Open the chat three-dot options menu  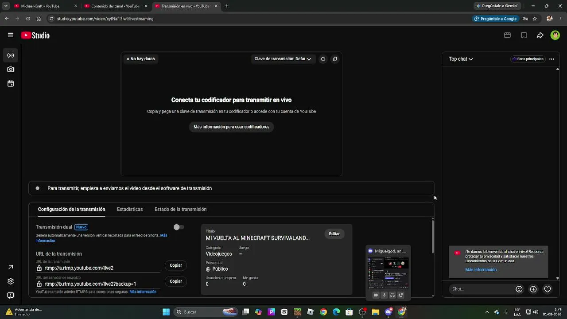[551, 59]
